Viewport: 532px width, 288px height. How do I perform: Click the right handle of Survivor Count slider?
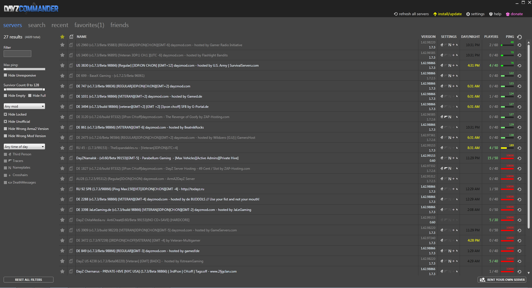point(44,89)
